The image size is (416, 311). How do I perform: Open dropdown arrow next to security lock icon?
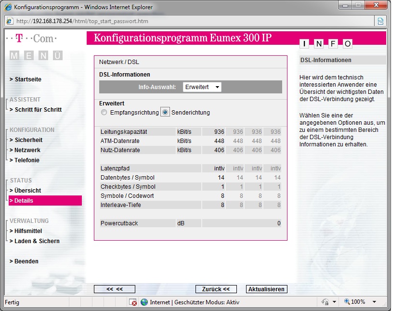point(334,302)
